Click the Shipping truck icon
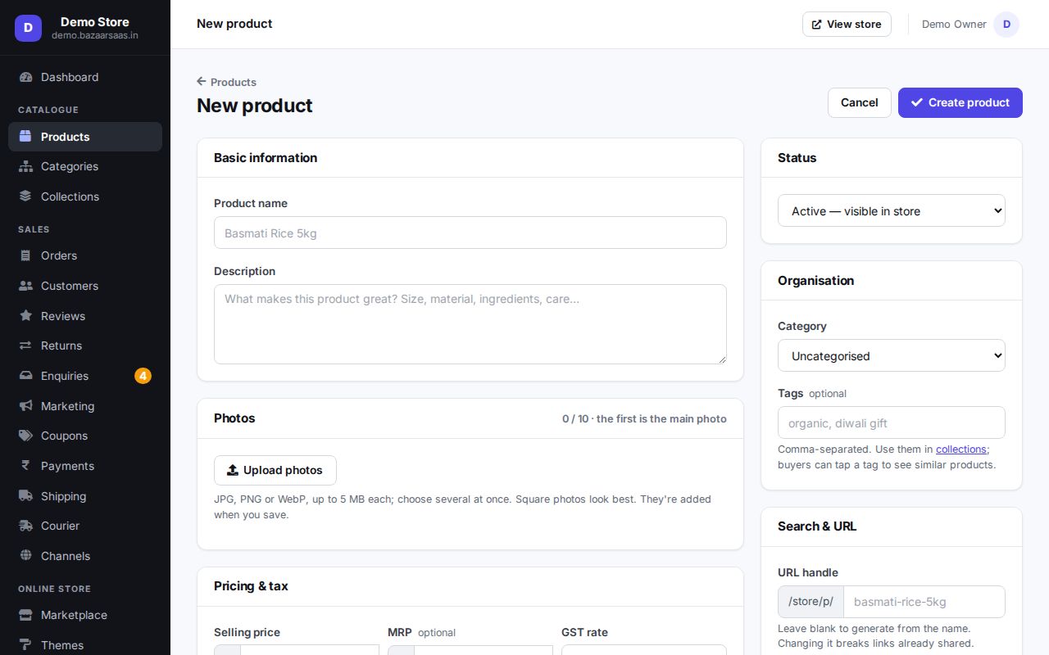Screen dimensions: 1049x655 (x=25, y=496)
